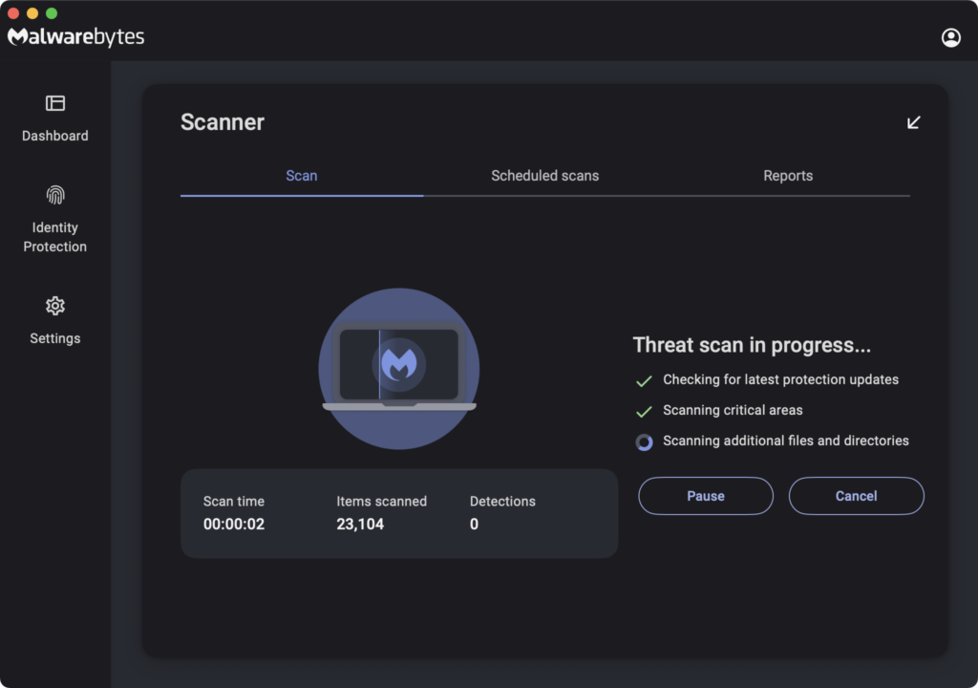Collapse Scanner panel with the arrow icon
The height and width of the screenshot is (688, 978).
[x=914, y=122]
